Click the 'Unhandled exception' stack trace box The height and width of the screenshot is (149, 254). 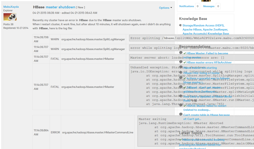pyautogui.click(x=191, y=86)
